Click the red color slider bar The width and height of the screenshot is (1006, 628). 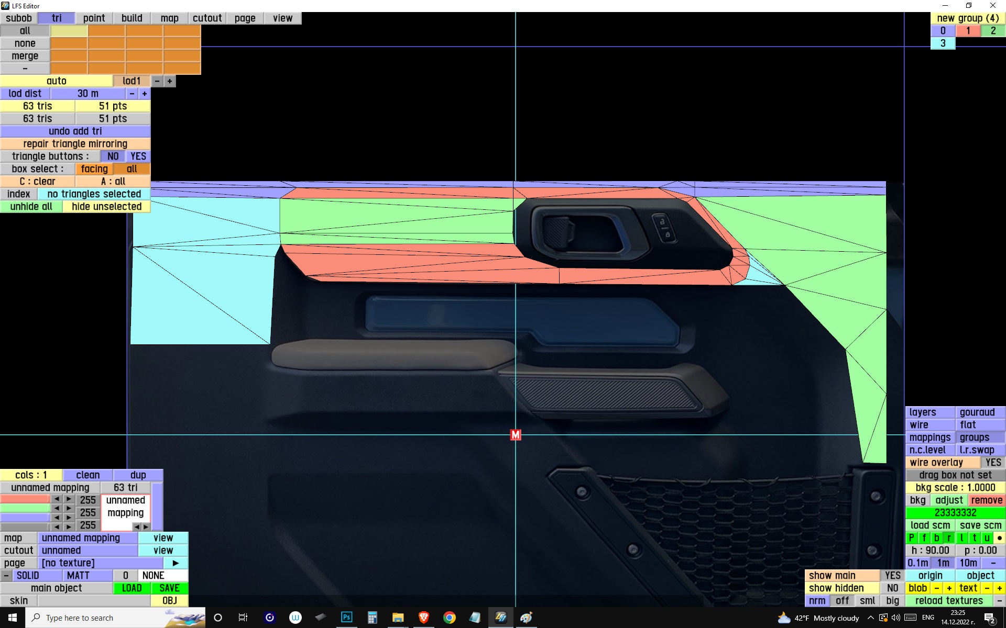tap(25, 499)
